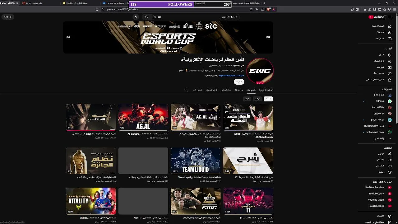This screenshot has height=224, width=398.
Task: Open the channel Live tab
Action: click(x=226, y=90)
